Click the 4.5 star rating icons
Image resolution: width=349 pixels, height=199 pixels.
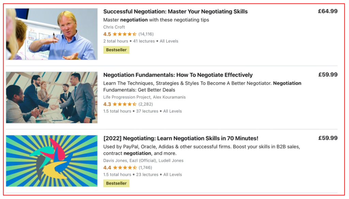point(124,34)
